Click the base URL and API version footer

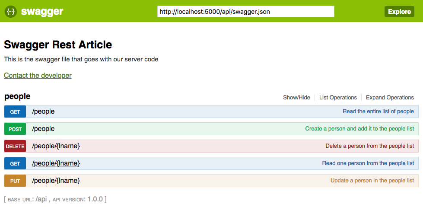(55, 200)
